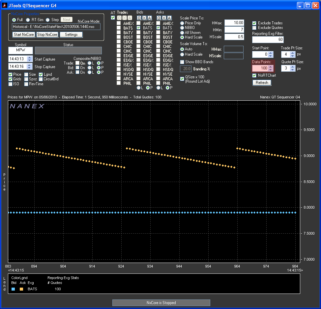Enable the CircuitBrd checkbox
Image resolution: width=321 pixels, height=309 pixels.
pyautogui.click(x=41, y=79)
